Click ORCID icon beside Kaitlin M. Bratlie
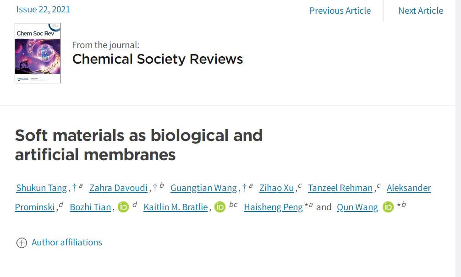 pos(220,207)
